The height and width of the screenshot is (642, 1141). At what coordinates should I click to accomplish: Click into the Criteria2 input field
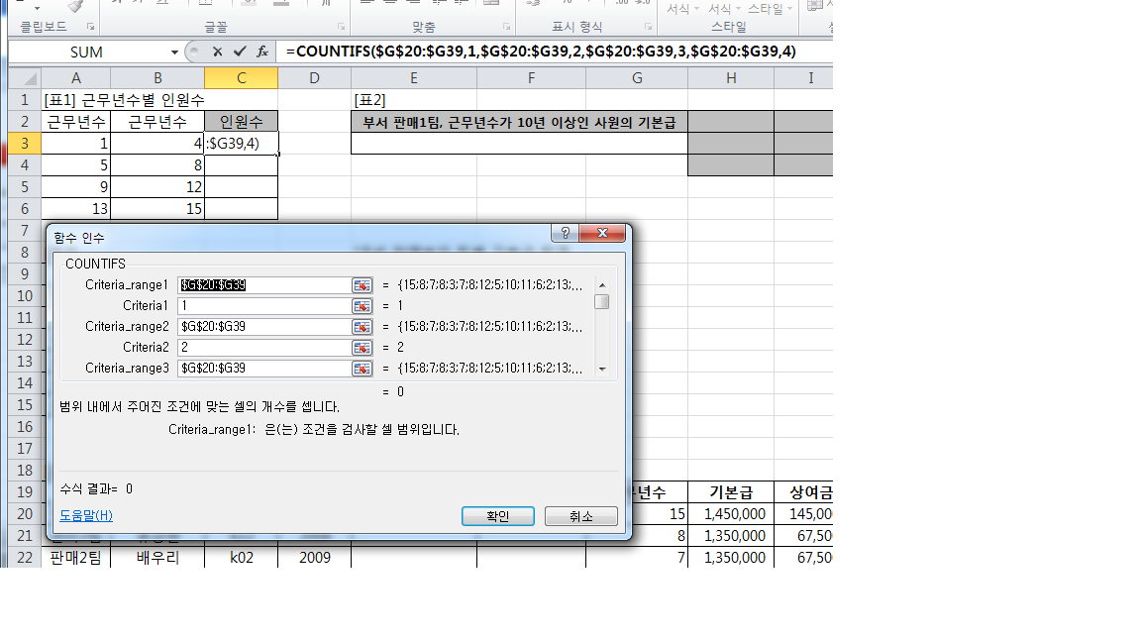click(262, 348)
